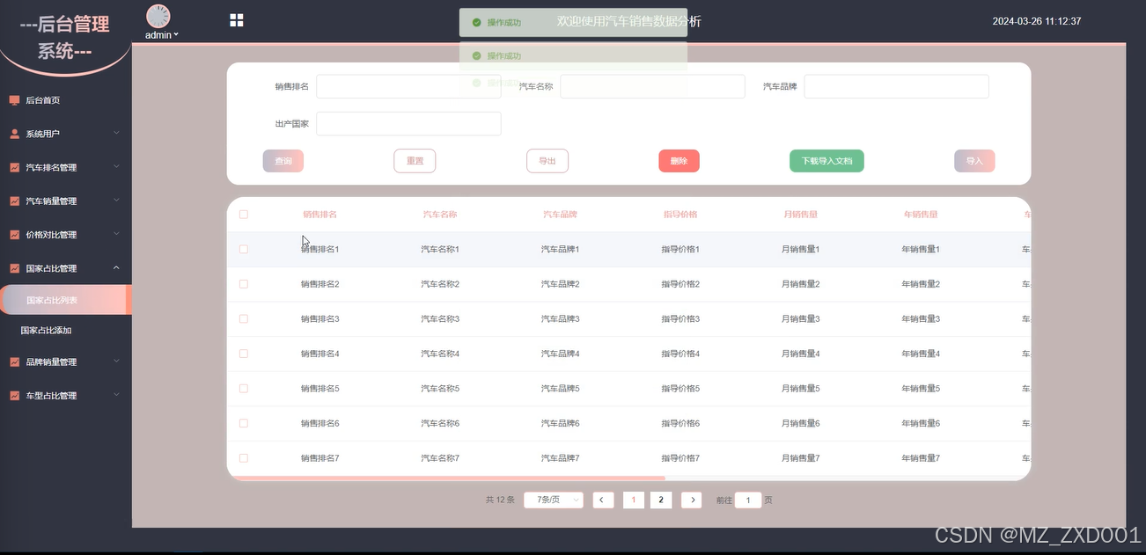This screenshot has width=1146, height=555.
Task: Click the green 下载导入文档 button
Action: (826, 161)
